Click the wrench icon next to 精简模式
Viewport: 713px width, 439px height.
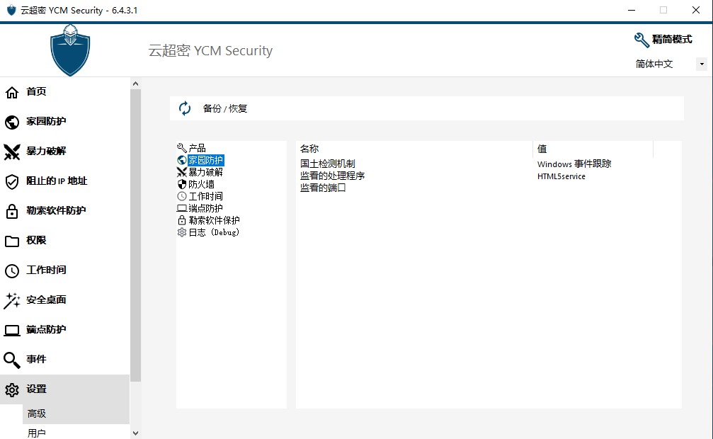pos(641,40)
